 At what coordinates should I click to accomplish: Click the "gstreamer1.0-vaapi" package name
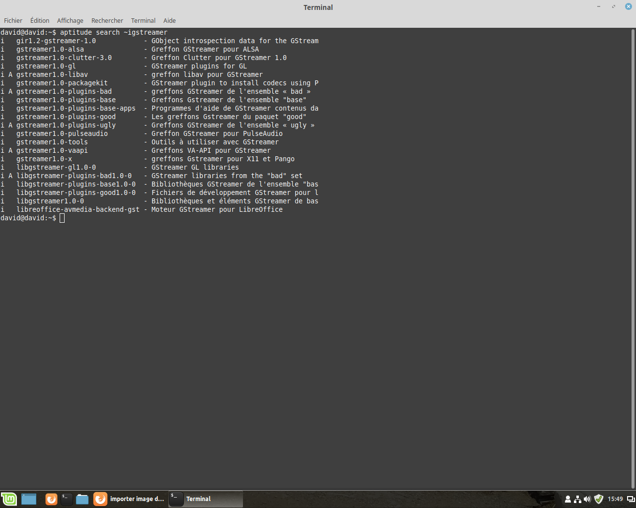point(52,150)
